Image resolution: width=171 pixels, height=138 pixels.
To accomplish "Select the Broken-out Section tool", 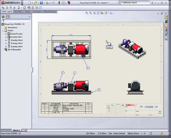I will point(29,8).
